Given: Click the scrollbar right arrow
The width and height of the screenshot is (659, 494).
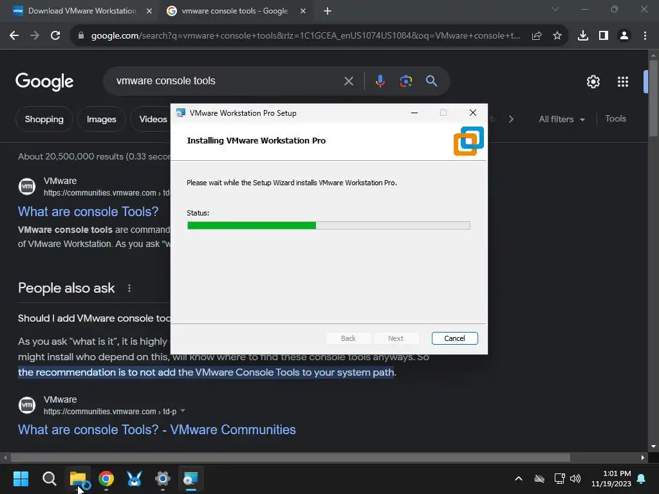Looking at the screenshot, I should pyautogui.click(x=643, y=457).
